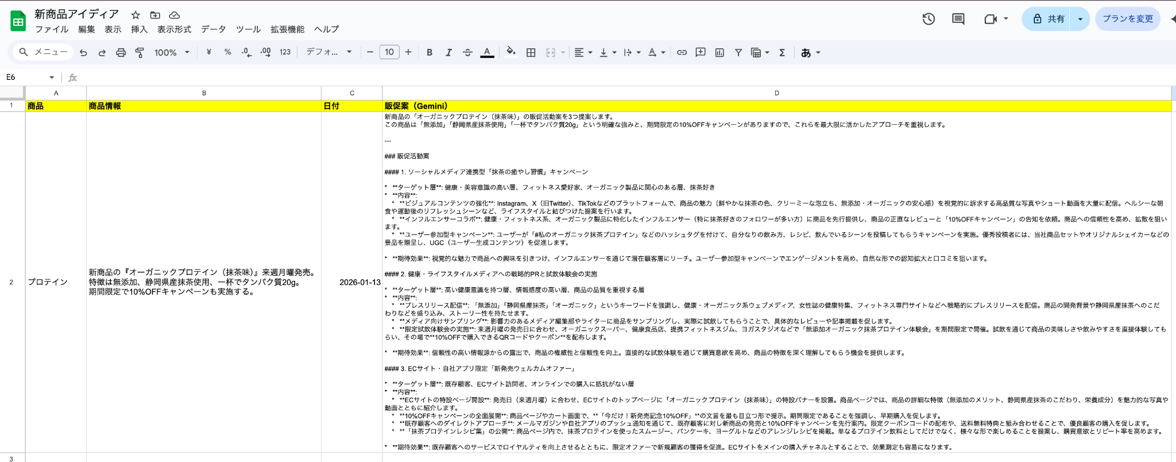Open the データ menu

point(214,29)
